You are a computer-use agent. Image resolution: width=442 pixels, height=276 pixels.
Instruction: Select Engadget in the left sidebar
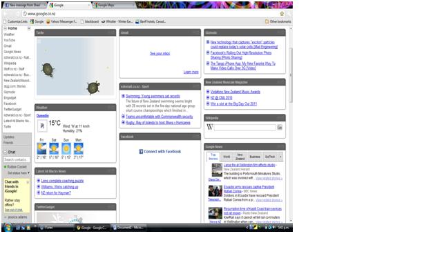click(10, 98)
